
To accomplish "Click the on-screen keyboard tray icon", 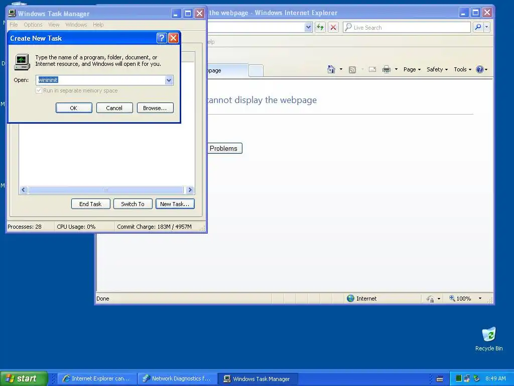I will [x=440, y=379].
